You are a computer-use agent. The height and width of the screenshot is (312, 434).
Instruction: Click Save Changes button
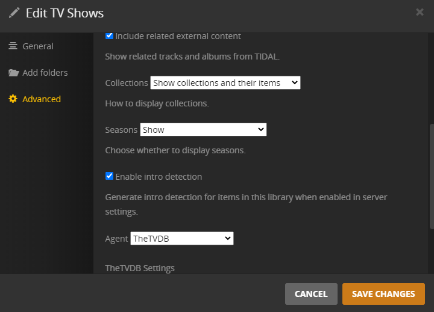(383, 294)
